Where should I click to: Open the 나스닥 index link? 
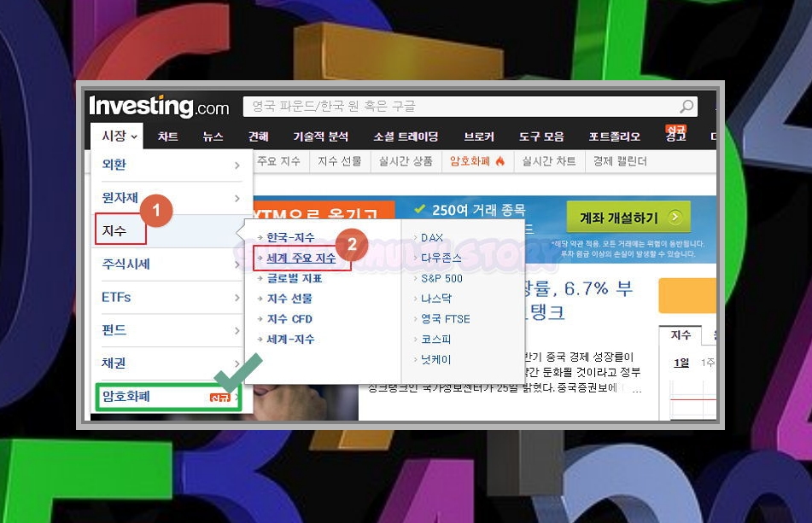(436, 299)
